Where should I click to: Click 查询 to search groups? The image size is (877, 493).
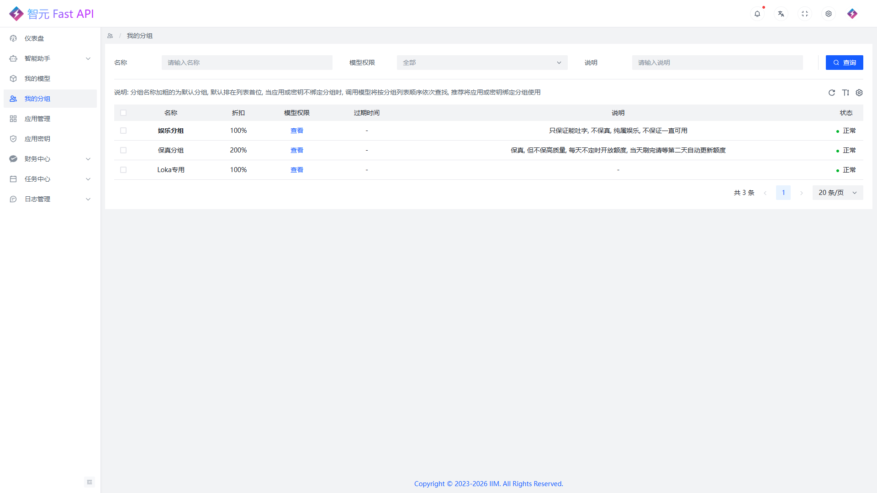[x=844, y=63]
